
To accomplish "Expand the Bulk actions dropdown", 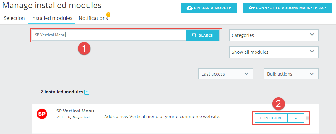I will [x=291, y=74].
